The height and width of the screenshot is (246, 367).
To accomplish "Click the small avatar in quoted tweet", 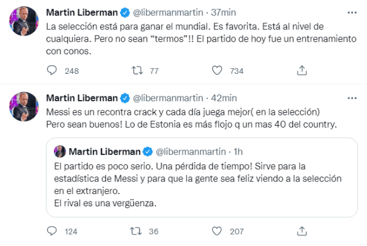I will point(61,151).
